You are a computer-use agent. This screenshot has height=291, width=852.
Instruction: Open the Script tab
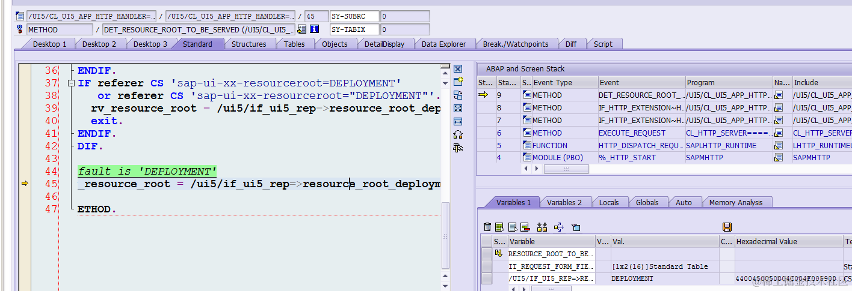(603, 44)
